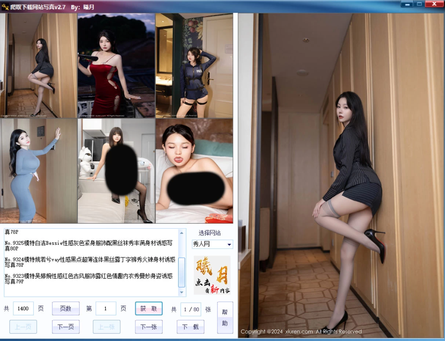This screenshot has width=445, height=341.
Task: Click the 1/80 image counter field
Action: pos(190,309)
